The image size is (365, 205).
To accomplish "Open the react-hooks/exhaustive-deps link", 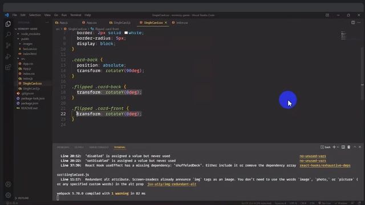I will [325, 166].
